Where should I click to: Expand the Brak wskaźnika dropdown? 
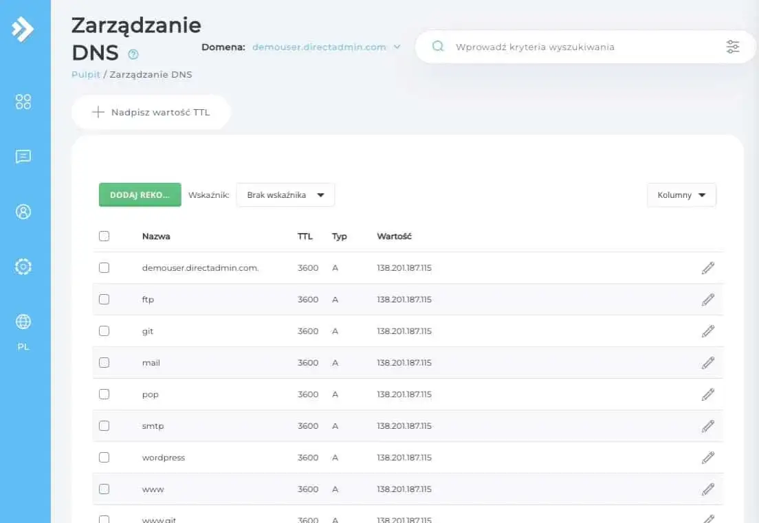285,194
